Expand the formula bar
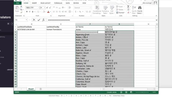 pos(156,20)
